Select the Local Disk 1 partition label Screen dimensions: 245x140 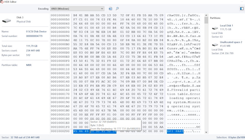pos(226,25)
